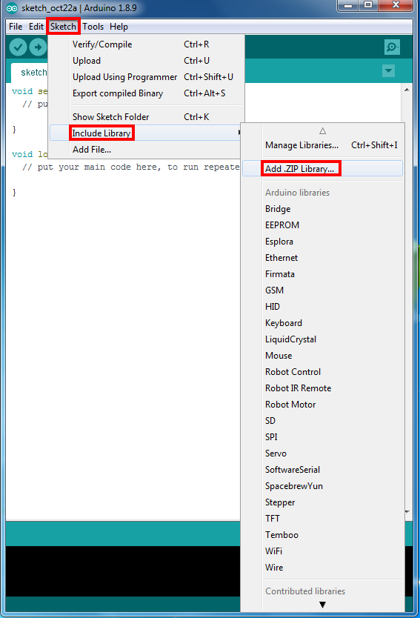
Task: Open the File menu
Action: click(16, 27)
